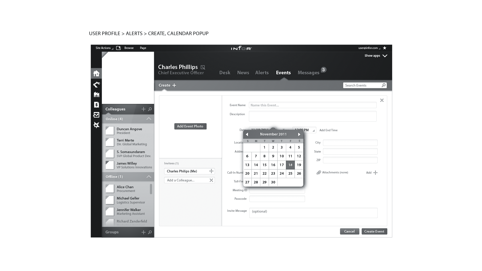Select November 25 in the calendar
The height and width of the screenshot is (271, 482).
(290, 173)
